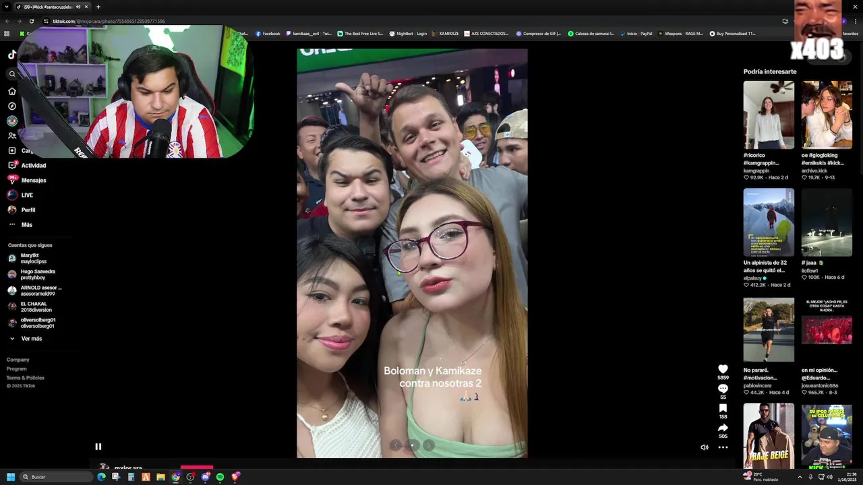This screenshot has height=485, width=863.
Task: Open the Más menu in sidebar
Action: click(x=20, y=224)
